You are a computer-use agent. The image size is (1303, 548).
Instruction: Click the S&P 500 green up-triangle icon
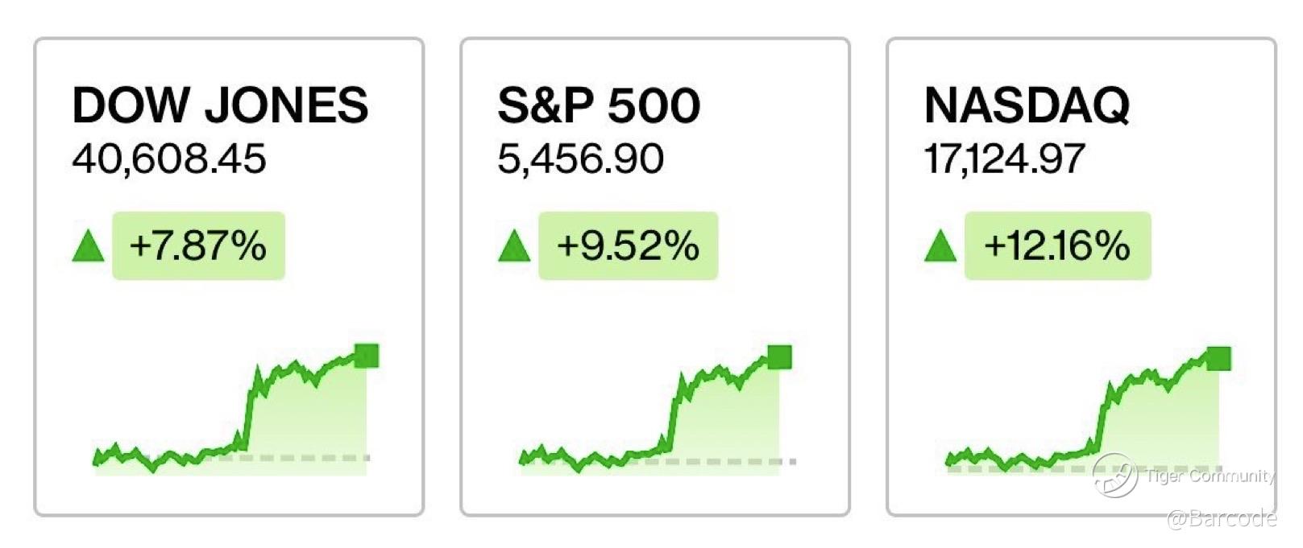(x=514, y=245)
